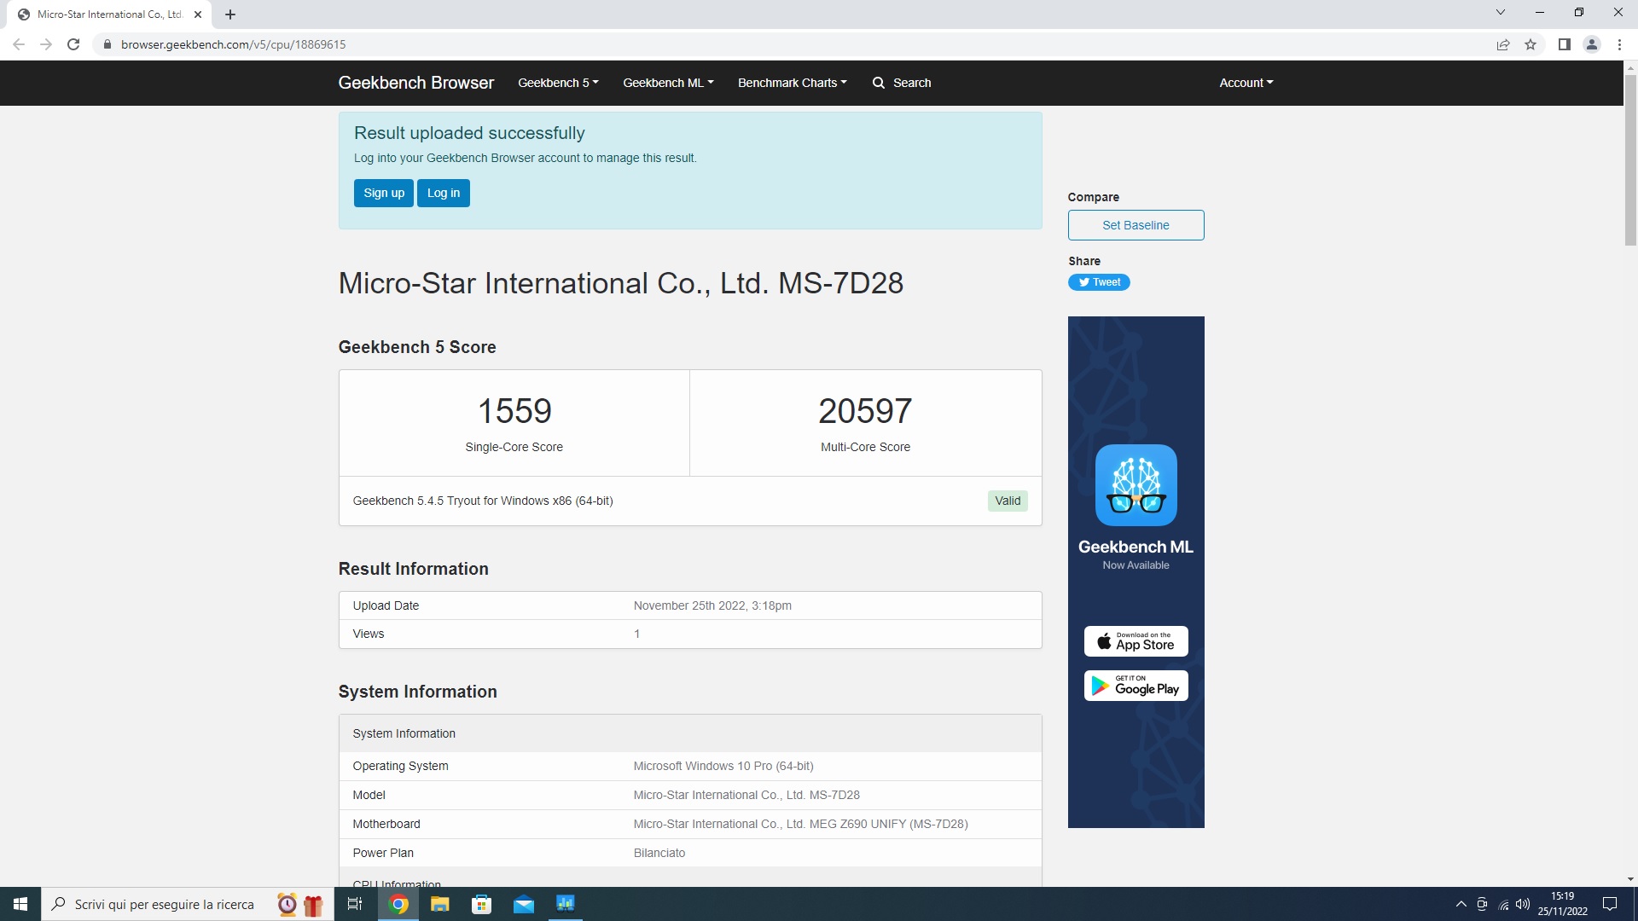The width and height of the screenshot is (1638, 921).
Task: Show hidden system tray icons
Action: coord(1461,904)
